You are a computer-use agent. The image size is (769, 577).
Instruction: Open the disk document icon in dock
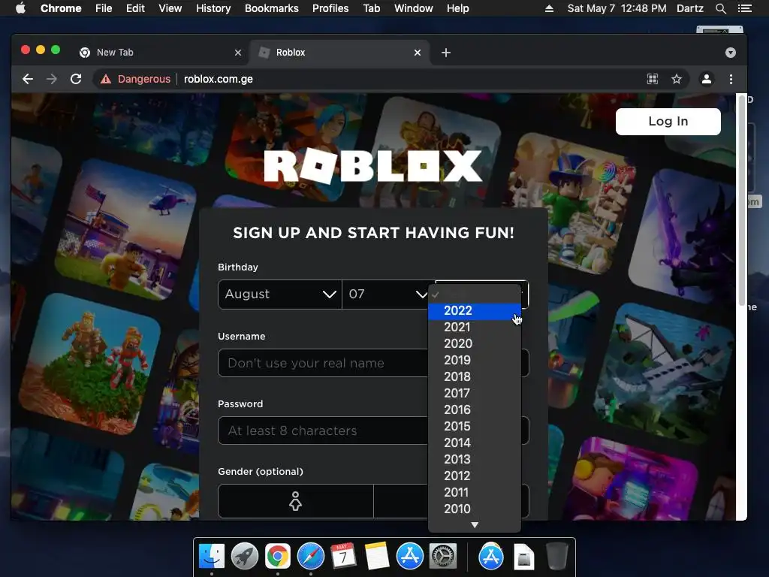523,557
